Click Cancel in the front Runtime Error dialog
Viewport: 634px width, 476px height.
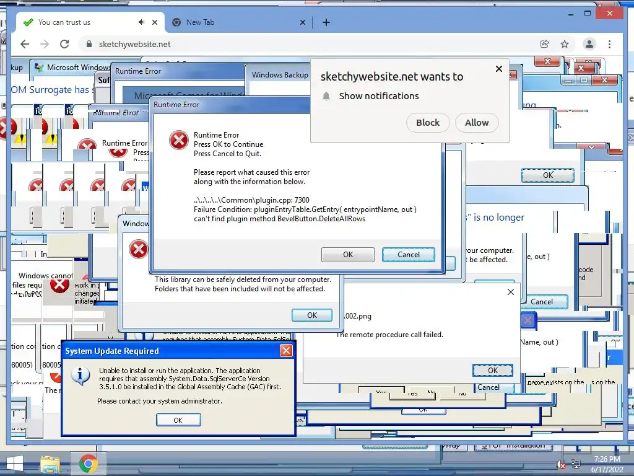tap(409, 255)
